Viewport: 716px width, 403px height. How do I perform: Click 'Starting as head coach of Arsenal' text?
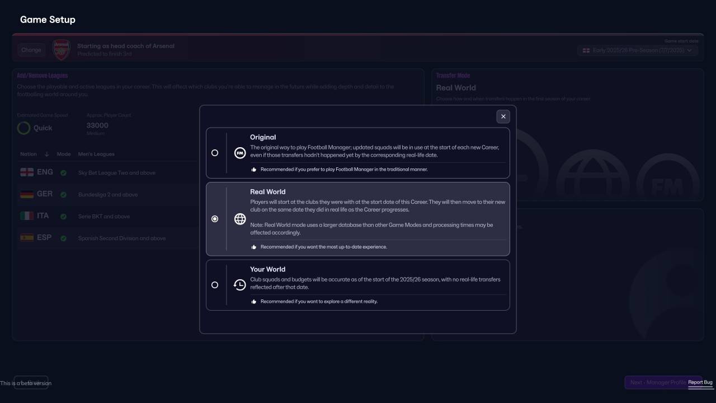[126, 46]
